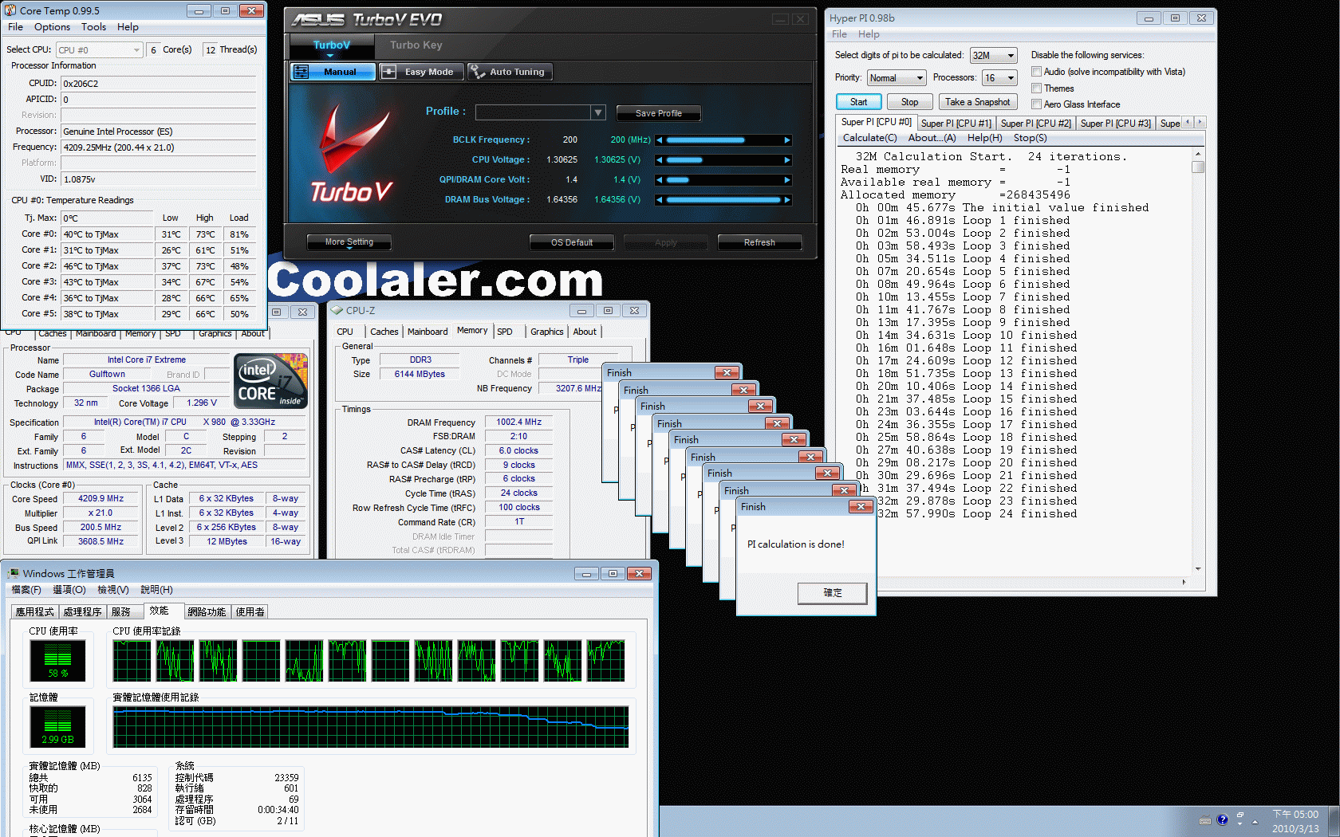Open Hyper PI File menu

click(x=839, y=34)
